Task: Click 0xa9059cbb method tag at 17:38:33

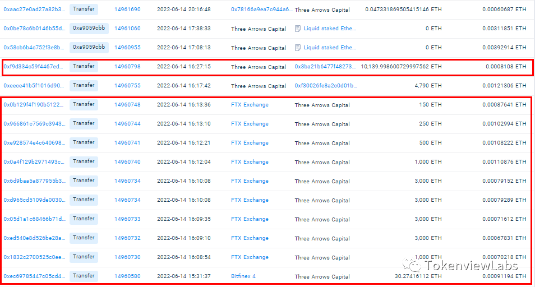Action: tap(89, 28)
